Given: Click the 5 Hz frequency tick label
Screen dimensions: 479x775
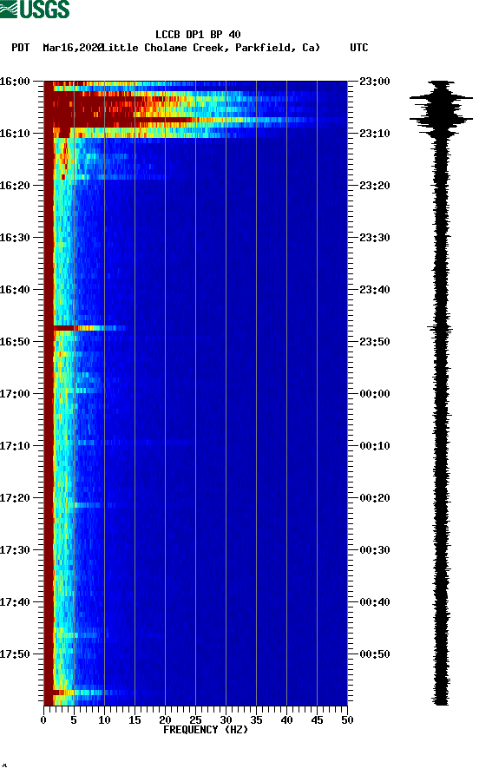Looking at the screenshot, I should pyautogui.click(x=74, y=720).
